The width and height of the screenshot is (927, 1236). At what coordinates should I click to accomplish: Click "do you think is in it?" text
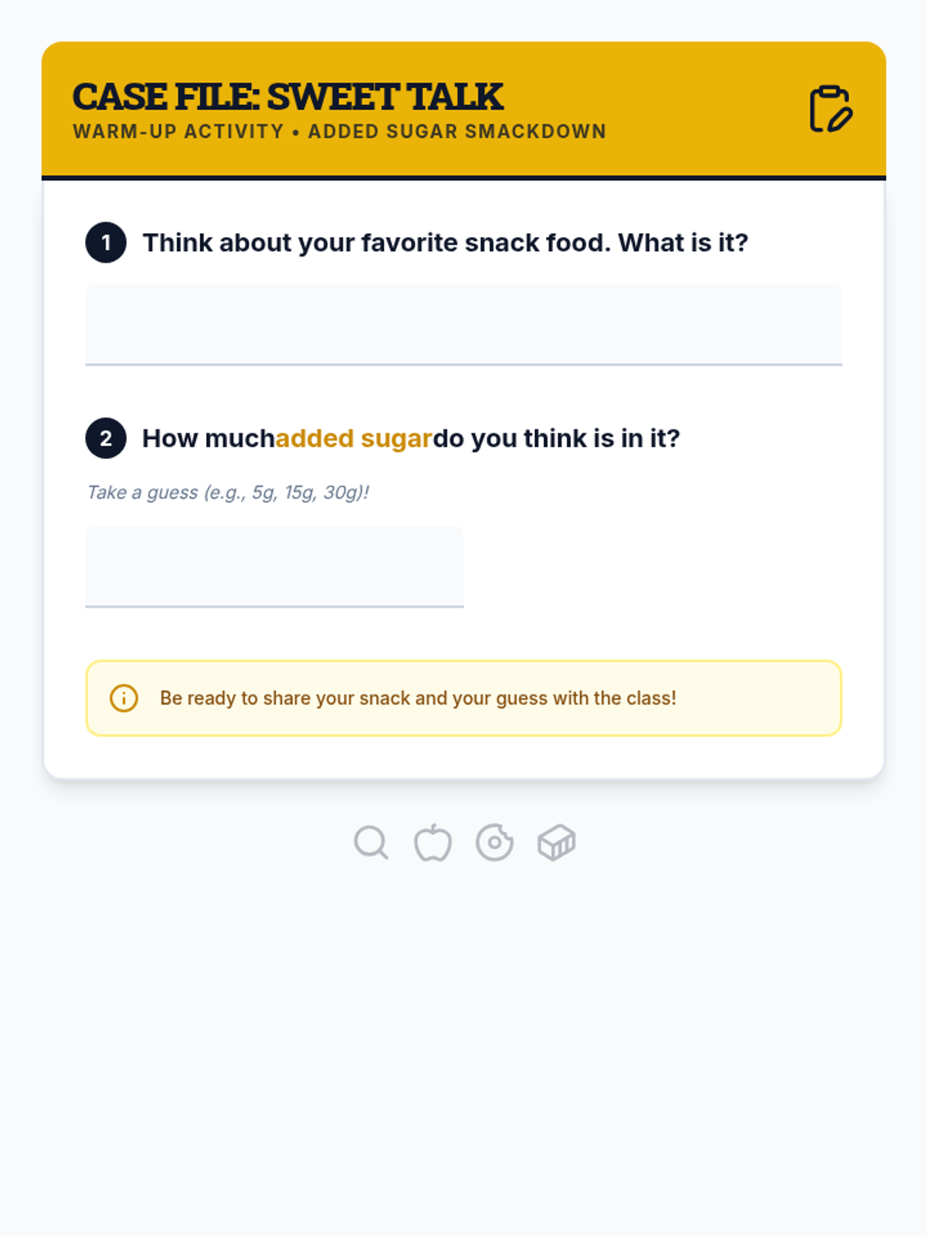click(556, 438)
